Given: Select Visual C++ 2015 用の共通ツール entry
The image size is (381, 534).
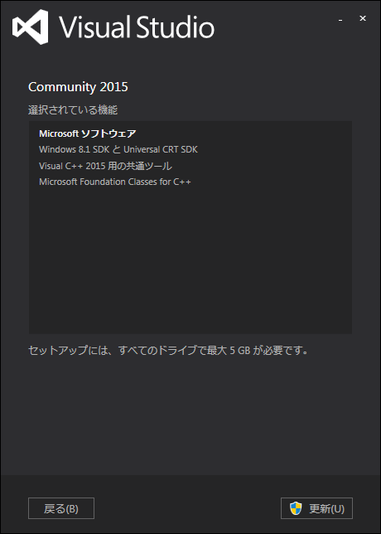Looking at the screenshot, I should point(105,166).
